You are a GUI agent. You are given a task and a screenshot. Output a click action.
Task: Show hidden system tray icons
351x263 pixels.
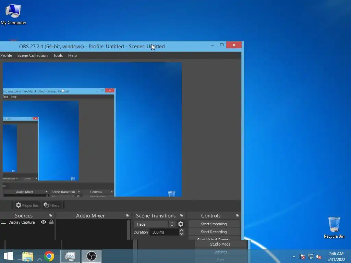tap(294, 256)
